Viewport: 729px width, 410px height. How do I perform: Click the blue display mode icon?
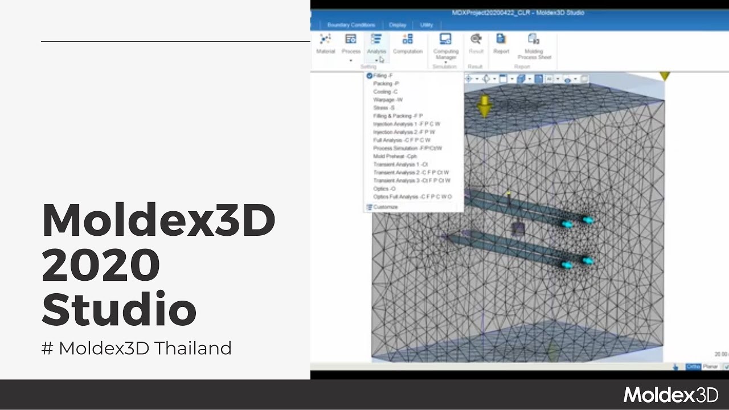tap(538, 79)
